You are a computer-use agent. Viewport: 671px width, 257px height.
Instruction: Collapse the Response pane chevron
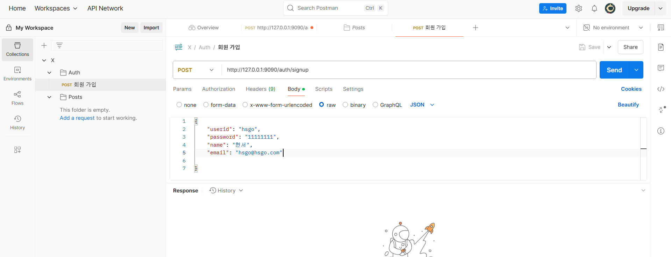point(643,190)
